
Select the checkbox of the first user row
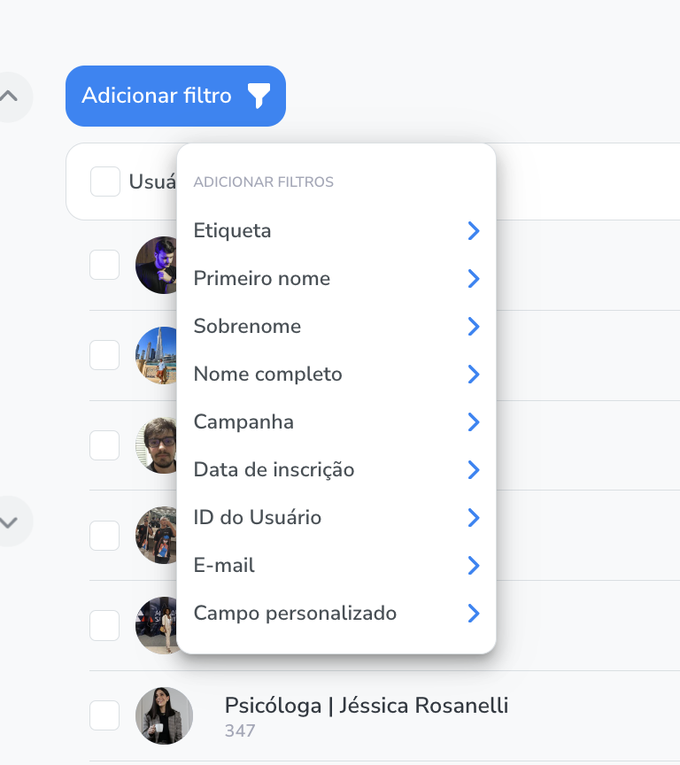tap(104, 265)
